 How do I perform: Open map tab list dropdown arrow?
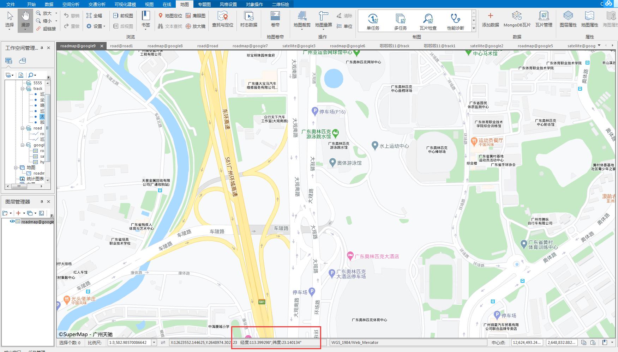click(x=599, y=45)
